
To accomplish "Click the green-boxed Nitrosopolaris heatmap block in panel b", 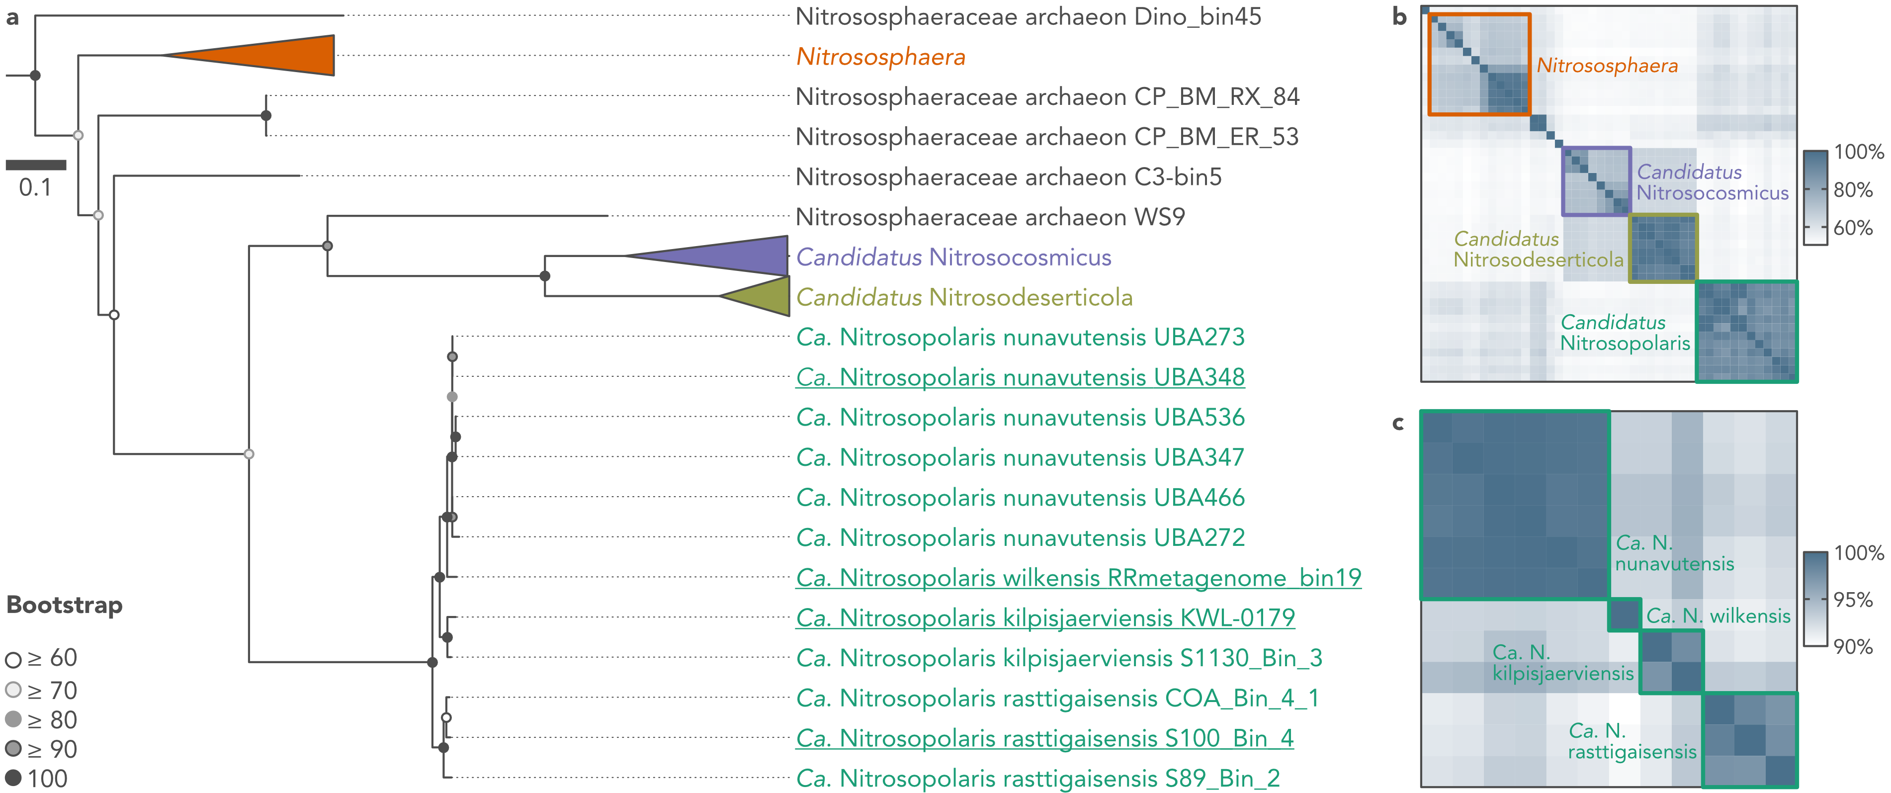I will tap(1747, 332).
